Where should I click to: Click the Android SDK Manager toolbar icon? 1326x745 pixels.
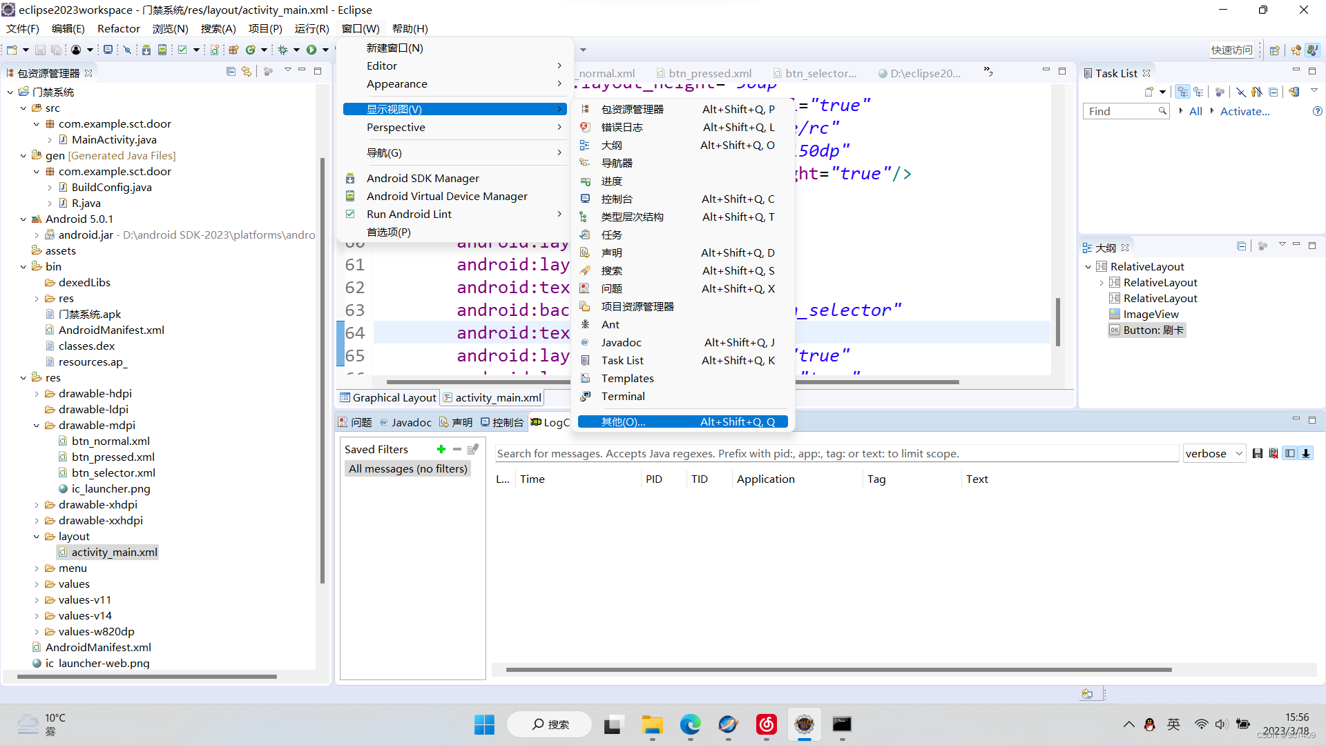(x=146, y=50)
